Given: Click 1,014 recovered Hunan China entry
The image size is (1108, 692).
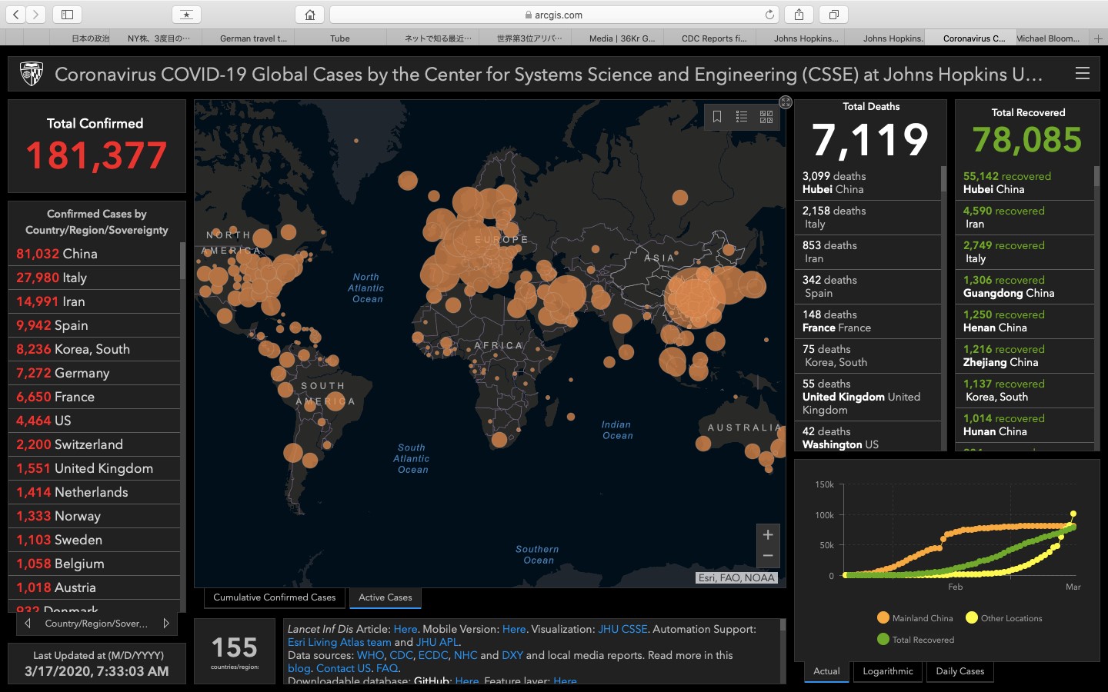Looking at the screenshot, I should click(1024, 425).
